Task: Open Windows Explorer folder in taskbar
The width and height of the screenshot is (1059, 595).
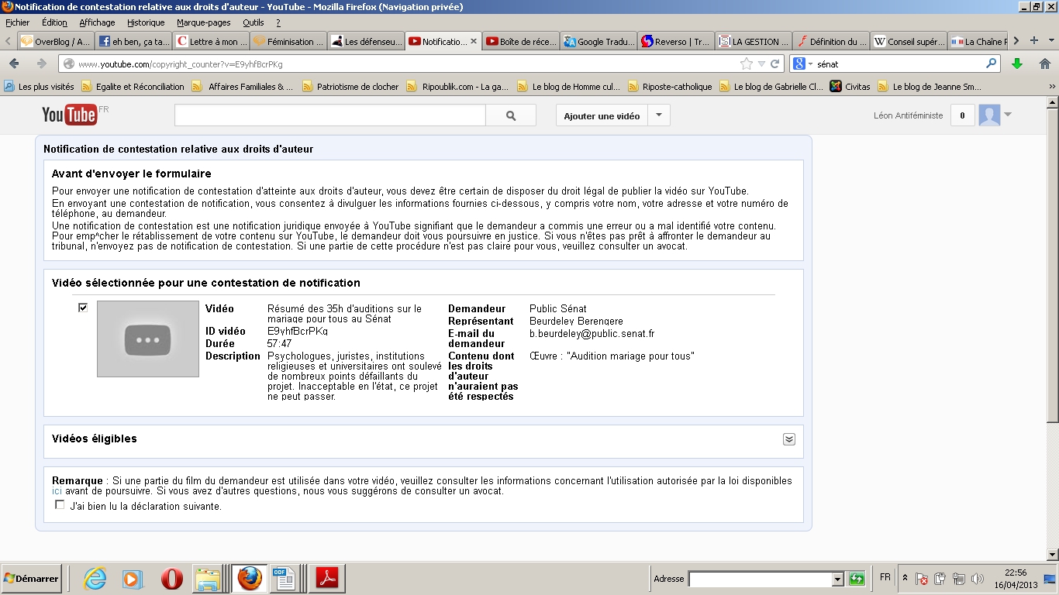Action: click(208, 579)
